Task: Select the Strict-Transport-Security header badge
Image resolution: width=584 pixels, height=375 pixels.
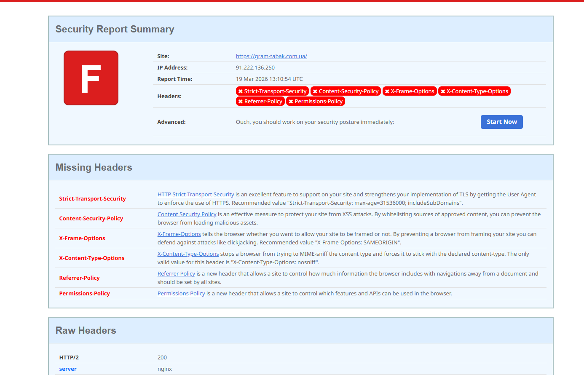Action: point(272,91)
